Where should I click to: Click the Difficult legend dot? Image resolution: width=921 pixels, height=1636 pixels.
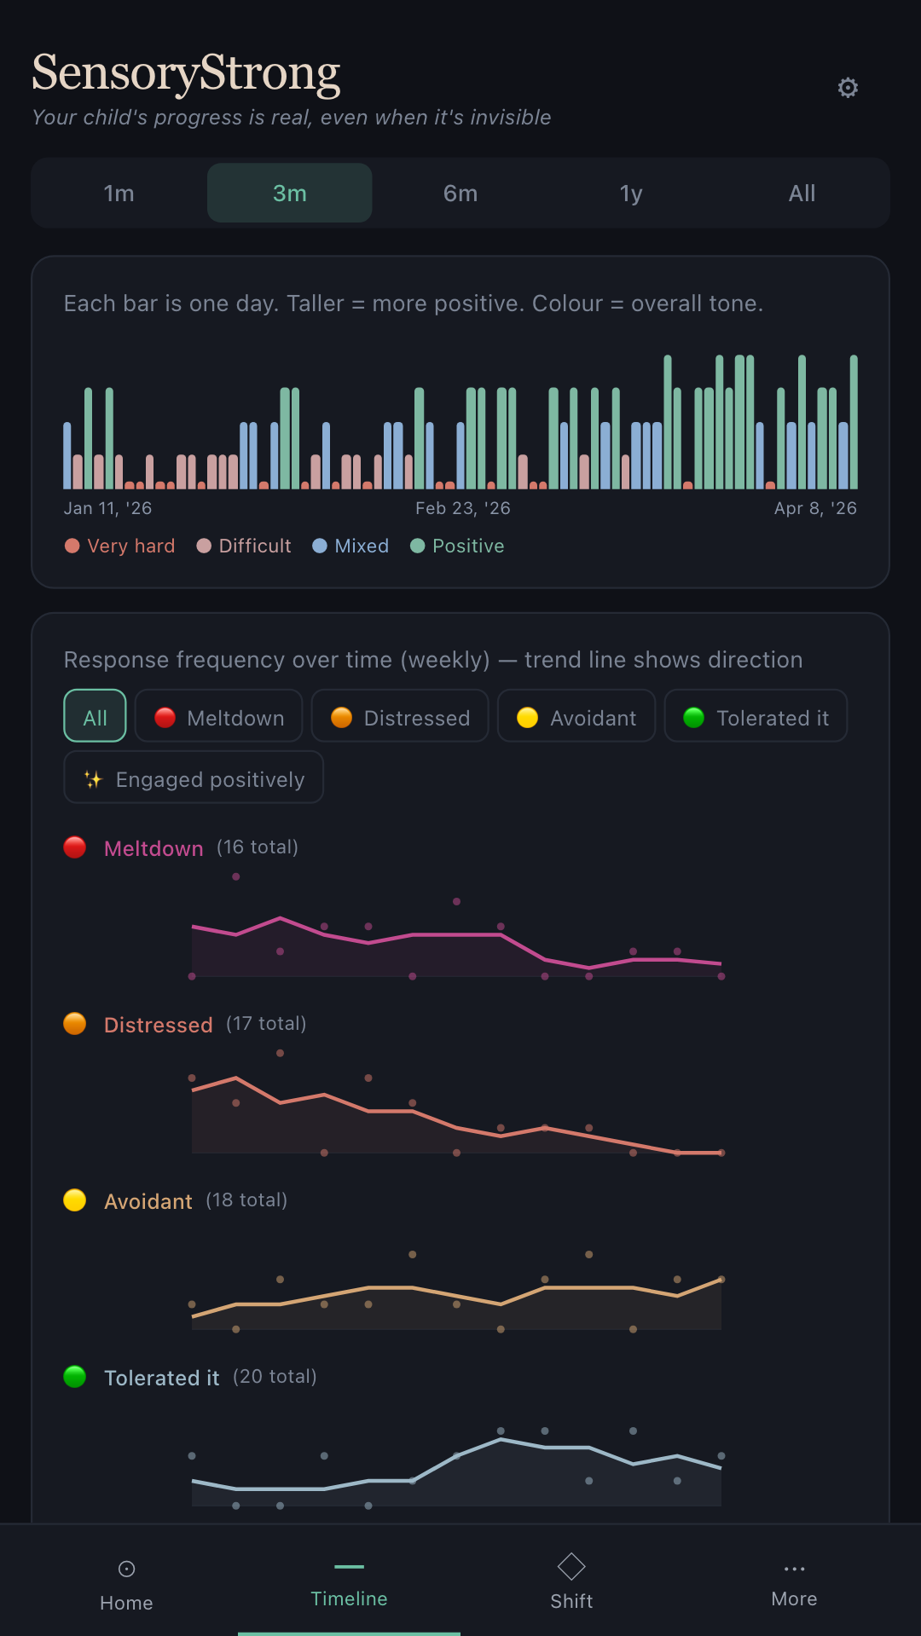(x=204, y=546)
